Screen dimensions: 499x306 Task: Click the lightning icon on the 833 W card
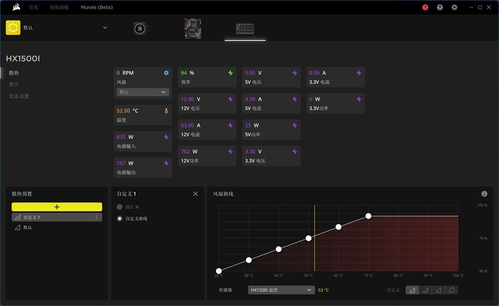[x=166, y=137]
